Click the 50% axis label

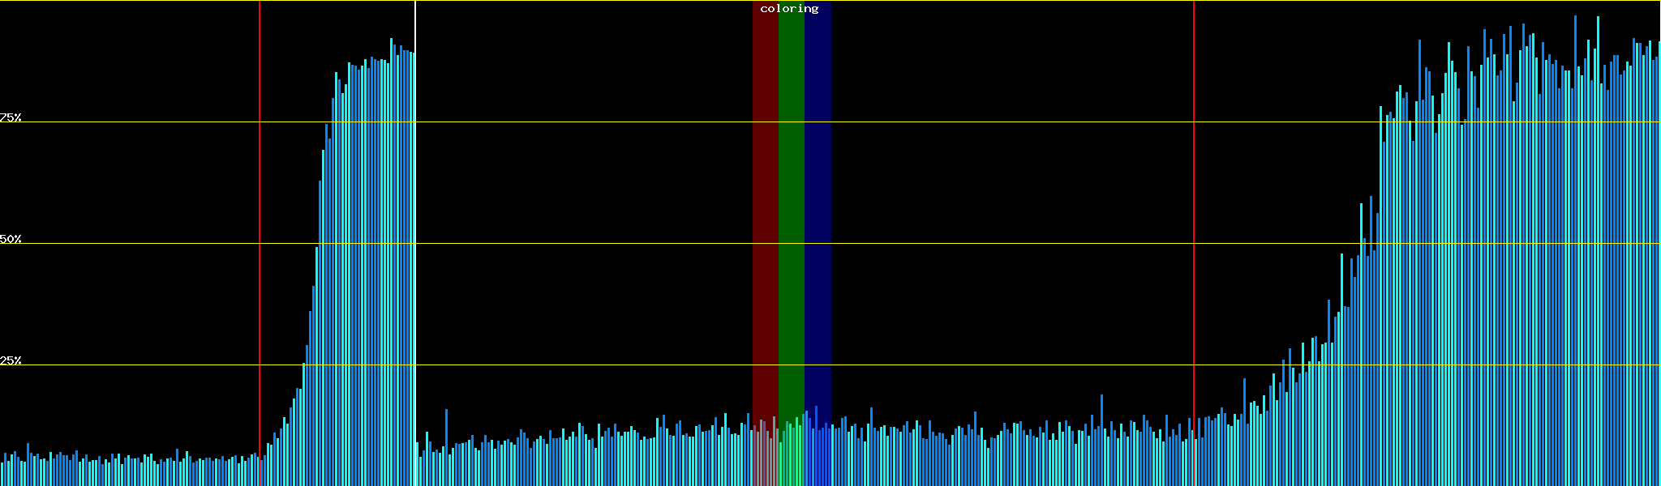tap(11, 239)
